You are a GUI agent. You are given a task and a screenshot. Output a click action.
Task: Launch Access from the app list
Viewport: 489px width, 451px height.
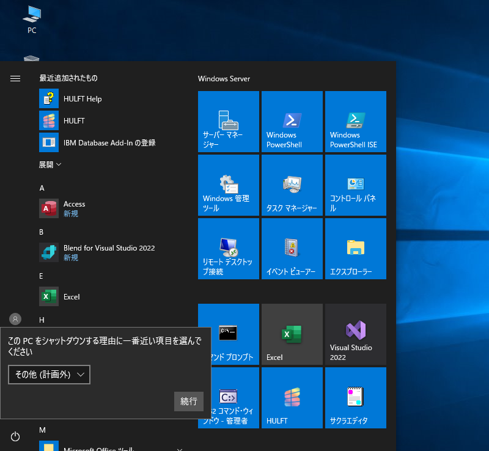112,208
